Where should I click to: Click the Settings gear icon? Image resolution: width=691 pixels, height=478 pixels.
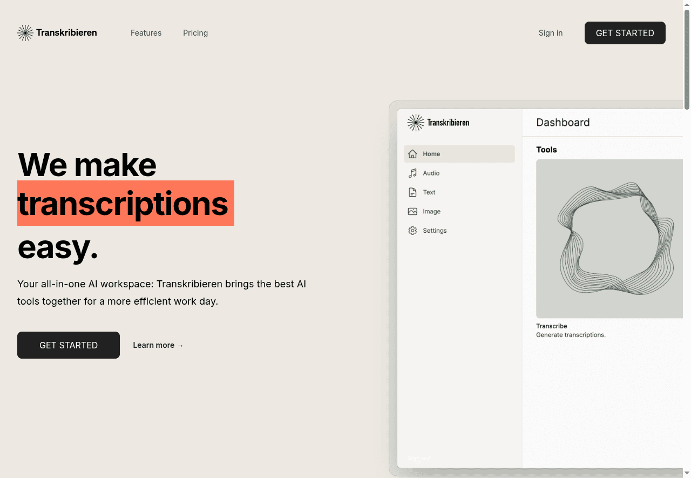(x=412, y=231)
